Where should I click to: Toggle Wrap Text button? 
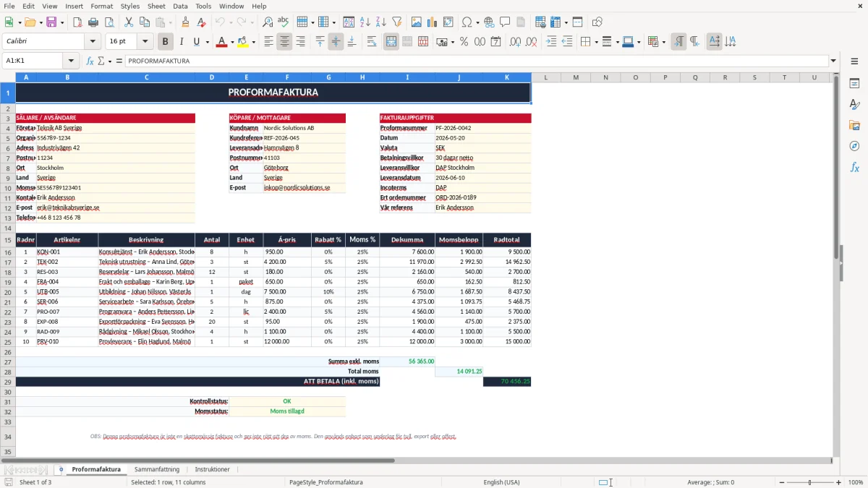coord(372,42)
